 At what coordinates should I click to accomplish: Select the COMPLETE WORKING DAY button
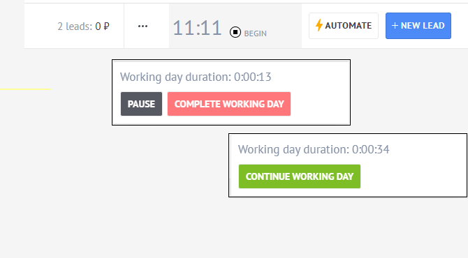229,104
